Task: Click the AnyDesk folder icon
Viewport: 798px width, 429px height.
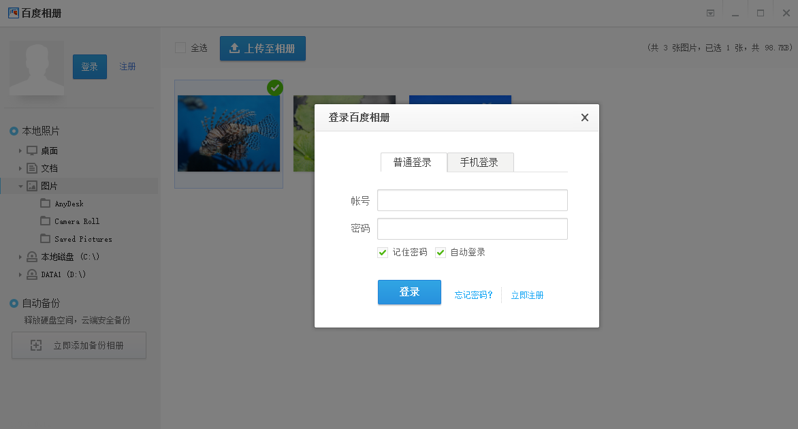Action: pos(46,203)
